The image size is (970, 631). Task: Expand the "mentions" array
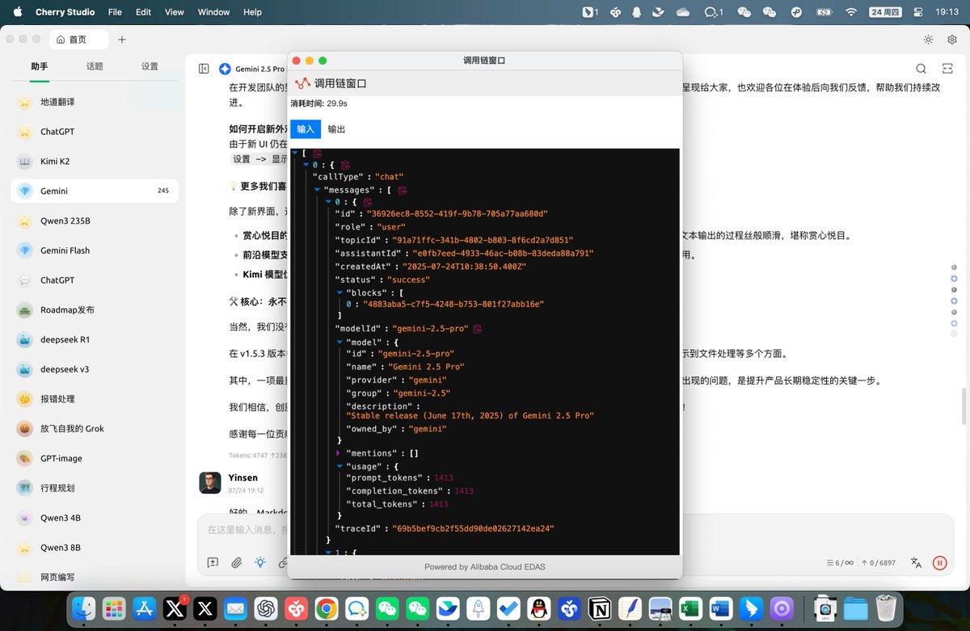tap(339, 453)
